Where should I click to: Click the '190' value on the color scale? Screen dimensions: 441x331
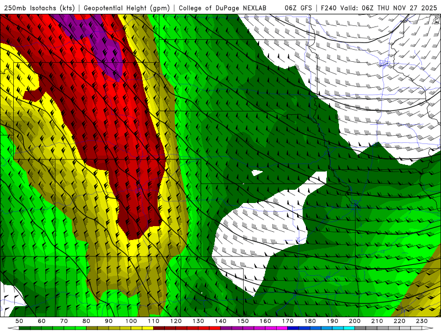332,321
